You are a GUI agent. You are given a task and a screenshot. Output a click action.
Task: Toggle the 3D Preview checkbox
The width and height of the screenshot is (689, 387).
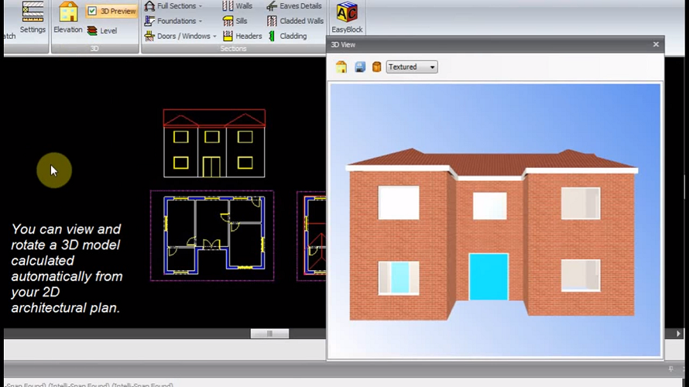click(x=92, y=12)
